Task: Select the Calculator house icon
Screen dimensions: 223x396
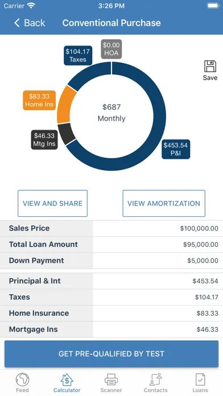Action: (67, 379)
